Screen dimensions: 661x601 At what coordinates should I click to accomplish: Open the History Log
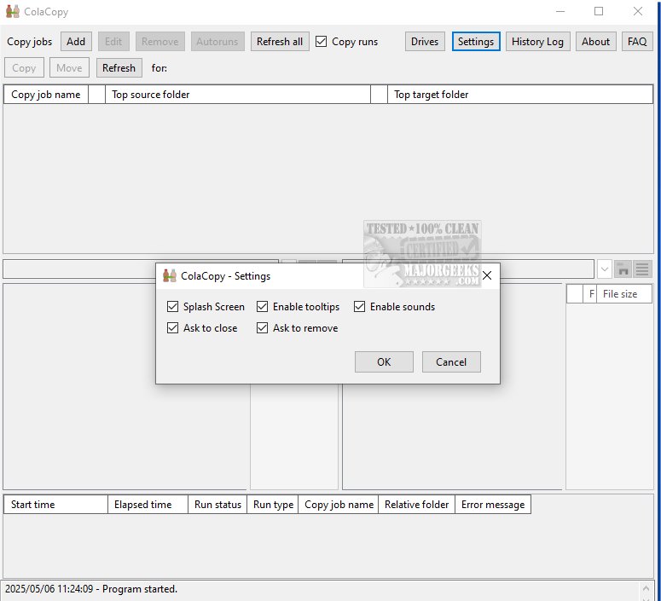click(538, 41)
